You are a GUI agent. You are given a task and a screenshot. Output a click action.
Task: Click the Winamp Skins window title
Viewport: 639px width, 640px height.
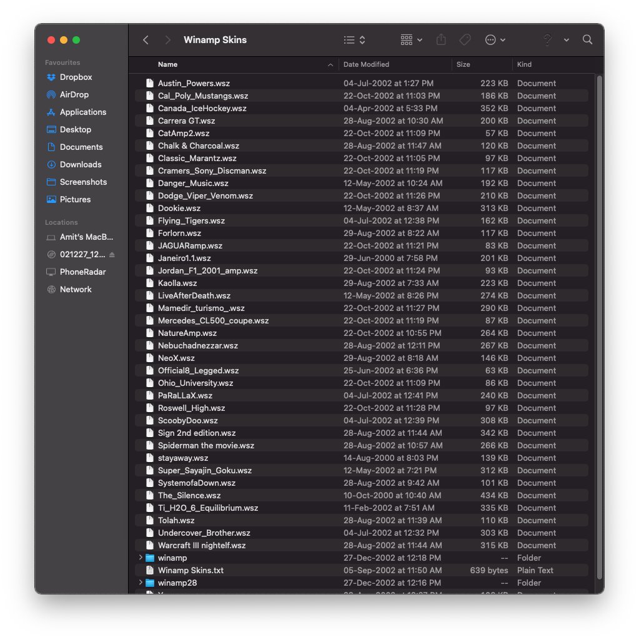click(215, 40)
